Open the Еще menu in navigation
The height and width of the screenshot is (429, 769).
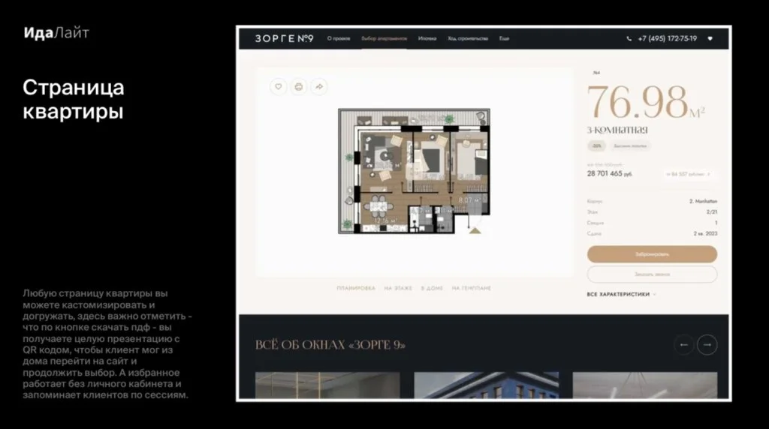(x=504, y=38)
